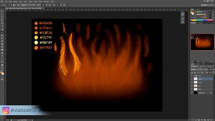Lock layer position in Layers panel
This screenshot has height=121, width=215.
coord(200,73)
